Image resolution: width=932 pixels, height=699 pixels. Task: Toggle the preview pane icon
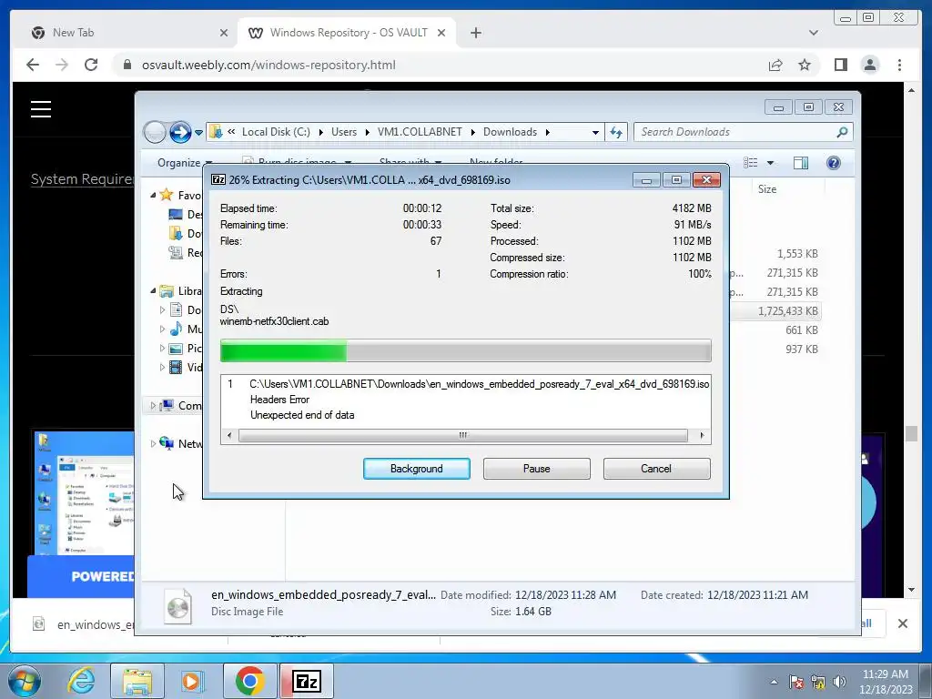click(x=801, y=163)
